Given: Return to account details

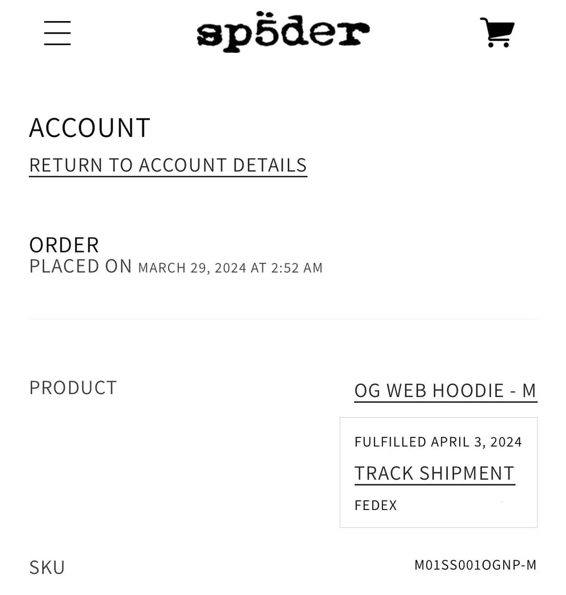Looking at the screenshot, I should tap(168, 166).
